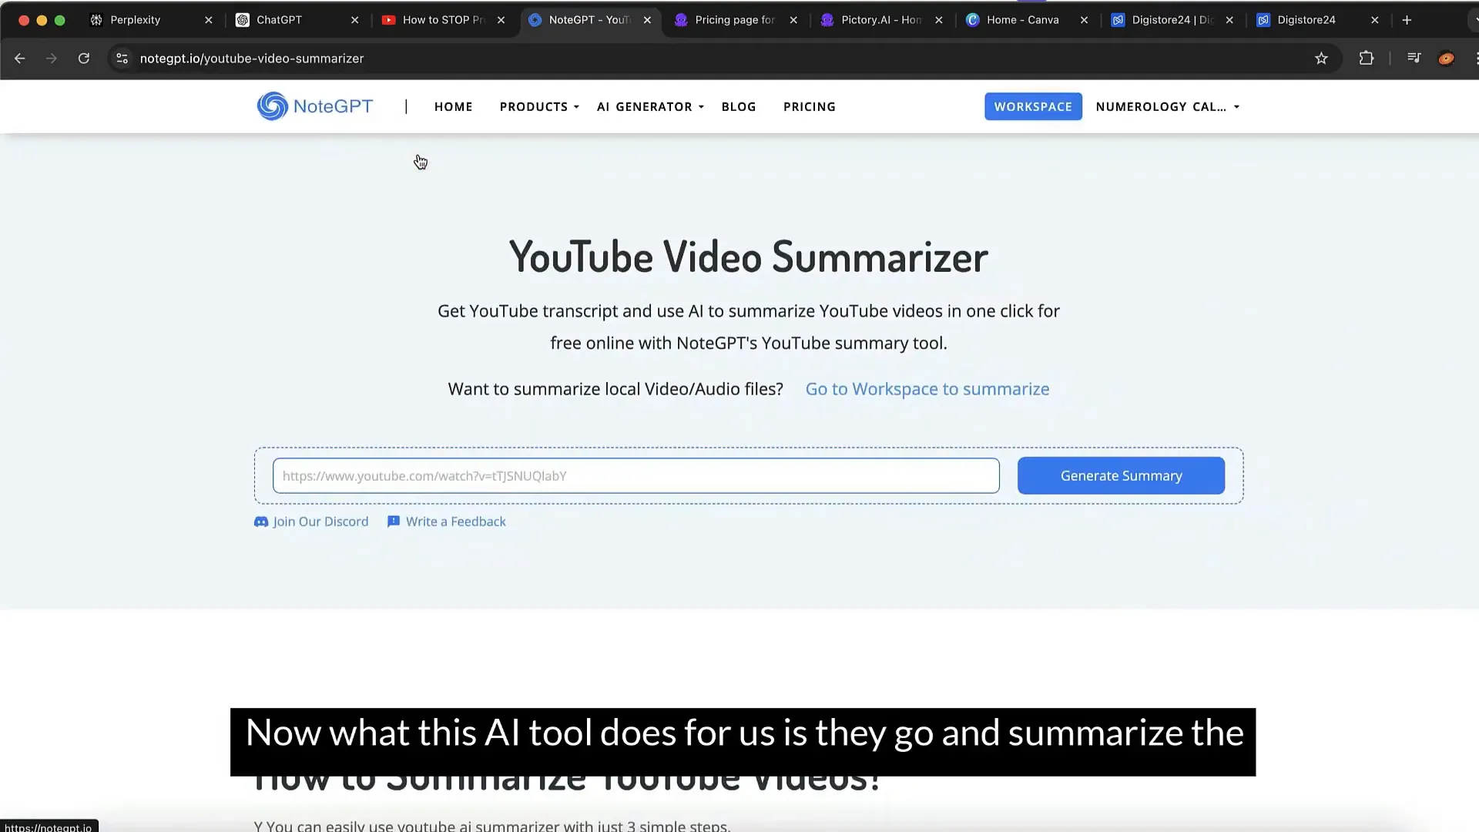This screenshot has width=1479, height=832.
Task: Open a new browser tab
Action: pos(1407,20)
